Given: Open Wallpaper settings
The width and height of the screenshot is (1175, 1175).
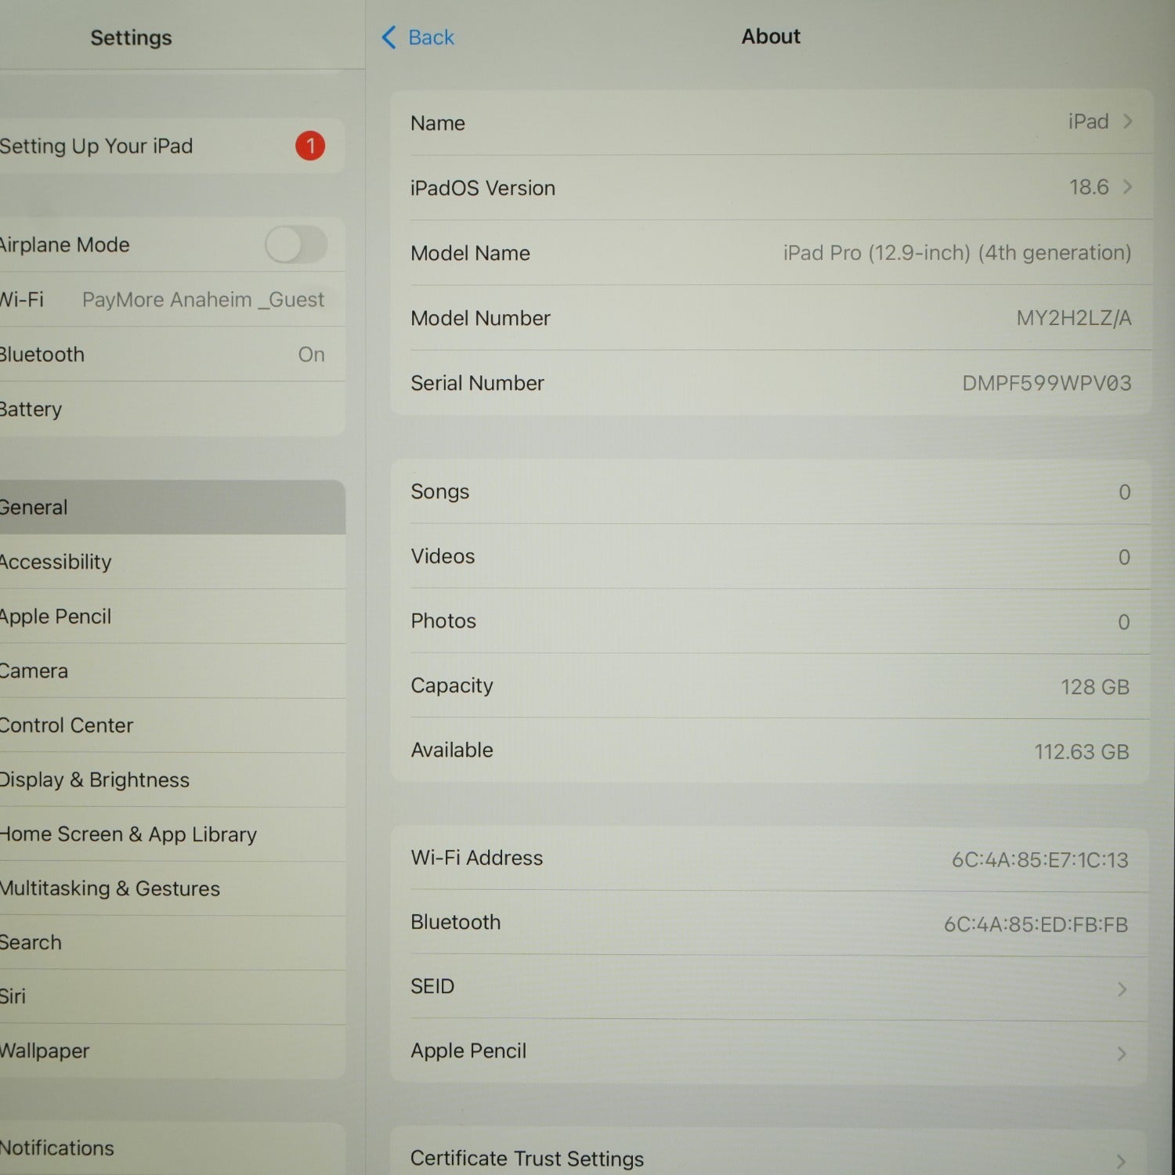Looking at the screenshot, I should click(172, 1051).
